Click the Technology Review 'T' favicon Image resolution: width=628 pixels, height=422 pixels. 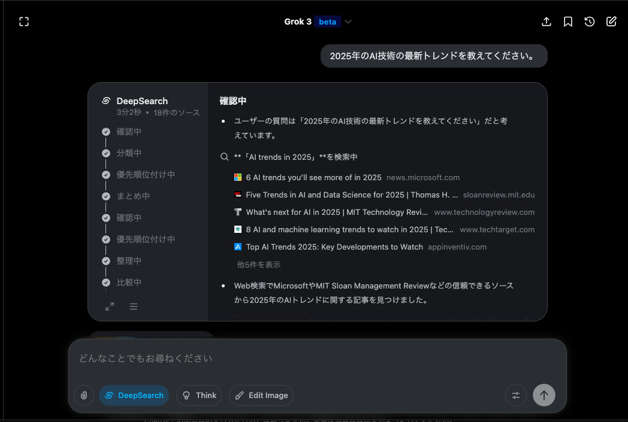pos(238,212)
